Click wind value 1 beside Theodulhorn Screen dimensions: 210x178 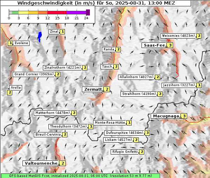coord(91,126)
